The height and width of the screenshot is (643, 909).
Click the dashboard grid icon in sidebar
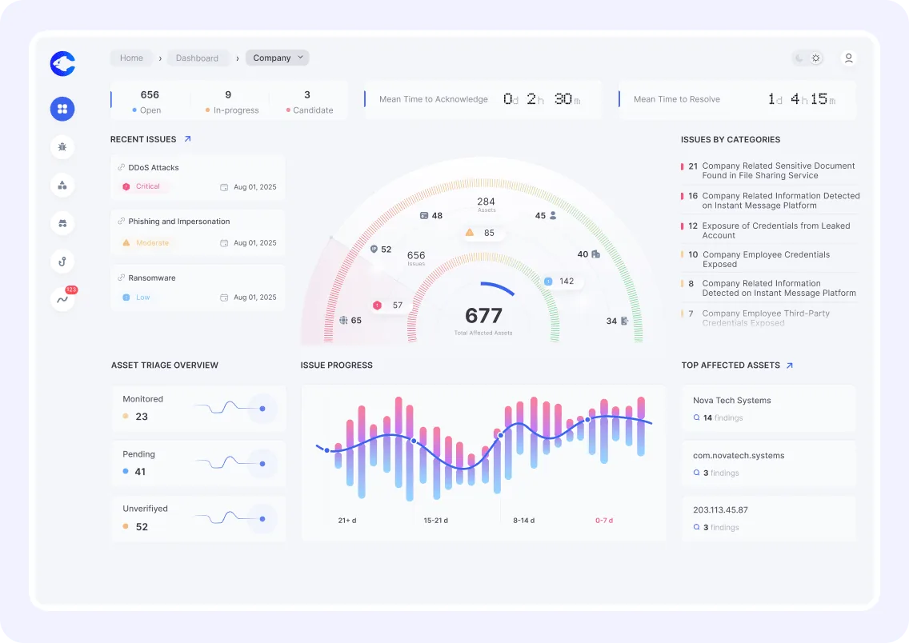62,108
